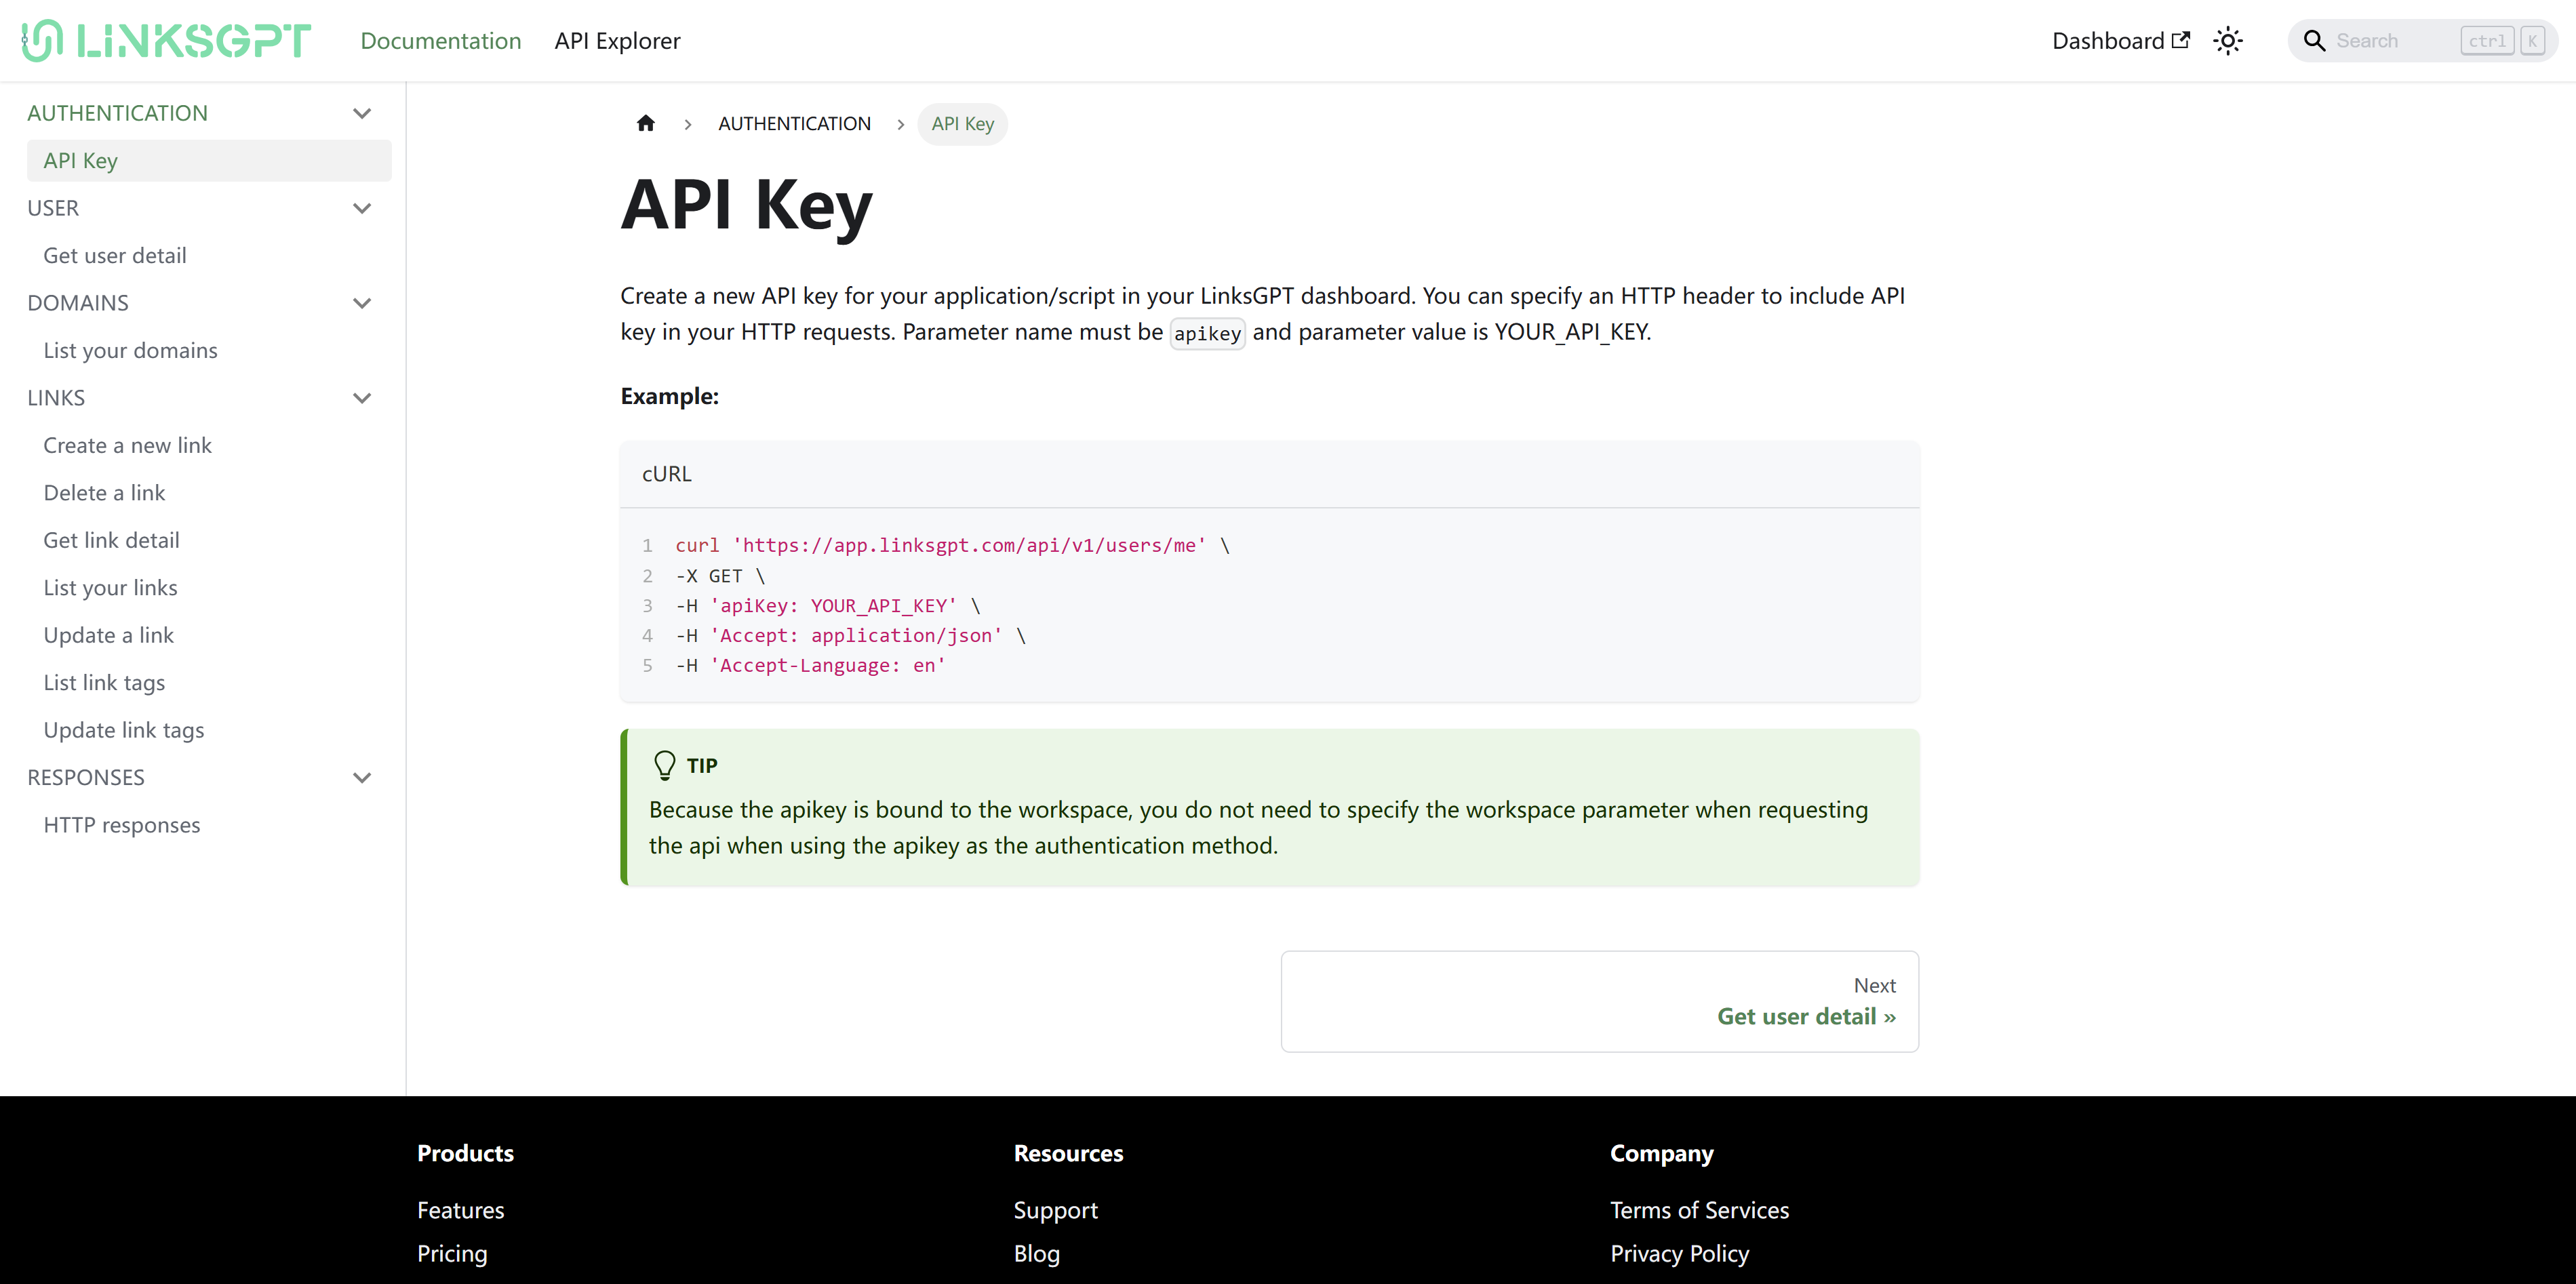Open the Pricing footer link

click(452, 1253)
